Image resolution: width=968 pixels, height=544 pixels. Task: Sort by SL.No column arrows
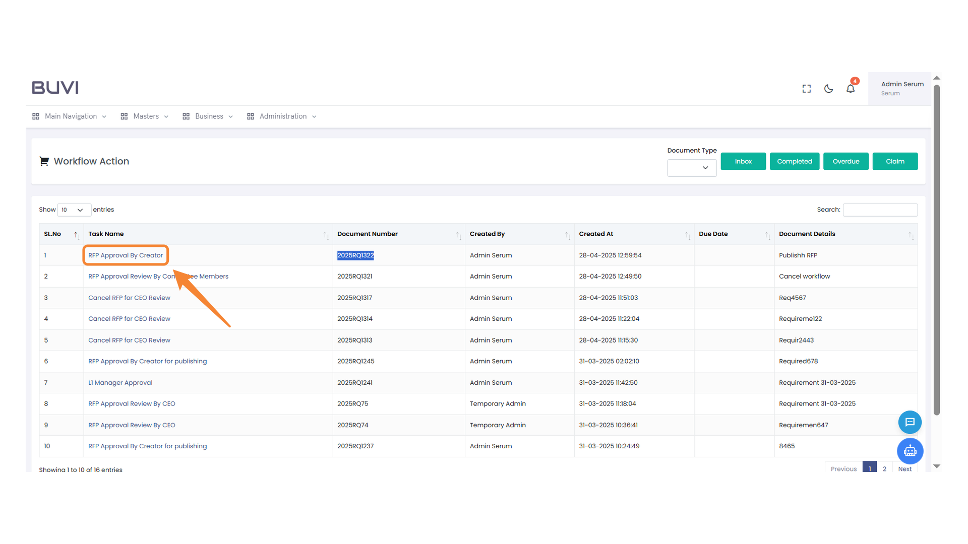click(x=76, y=235)
